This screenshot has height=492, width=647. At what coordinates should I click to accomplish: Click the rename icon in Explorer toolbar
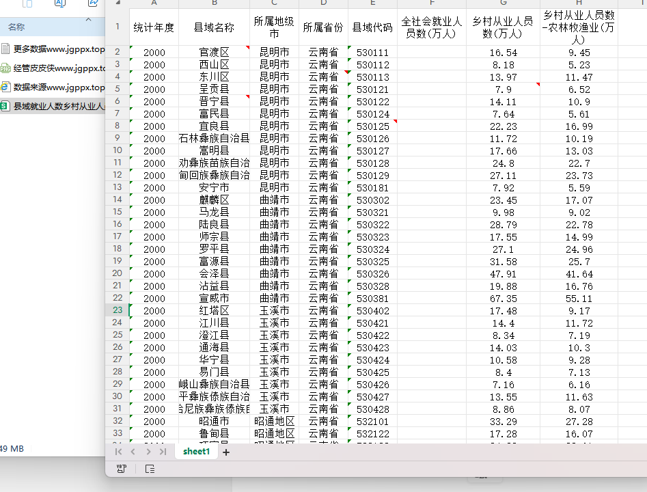(x=60, y=3)
